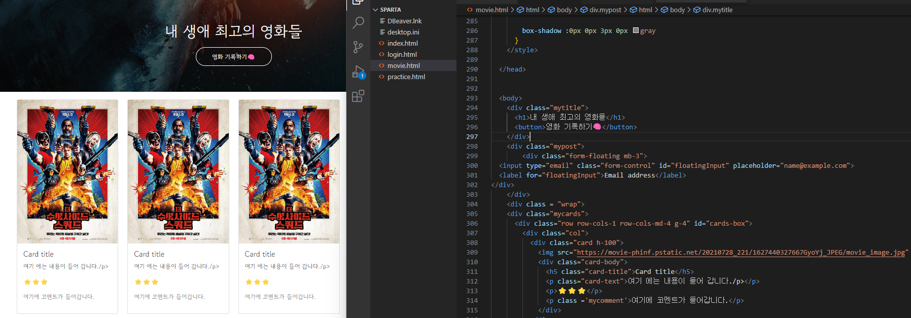Click the <body> opening tag on line 293
This screenshot has height=318, width=911.
[510, 98]
